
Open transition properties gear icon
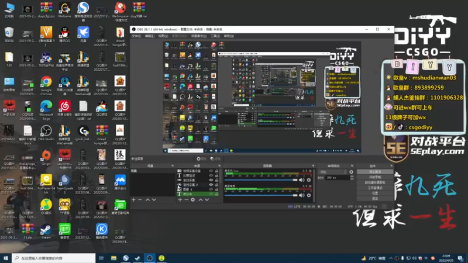point(352,172)
